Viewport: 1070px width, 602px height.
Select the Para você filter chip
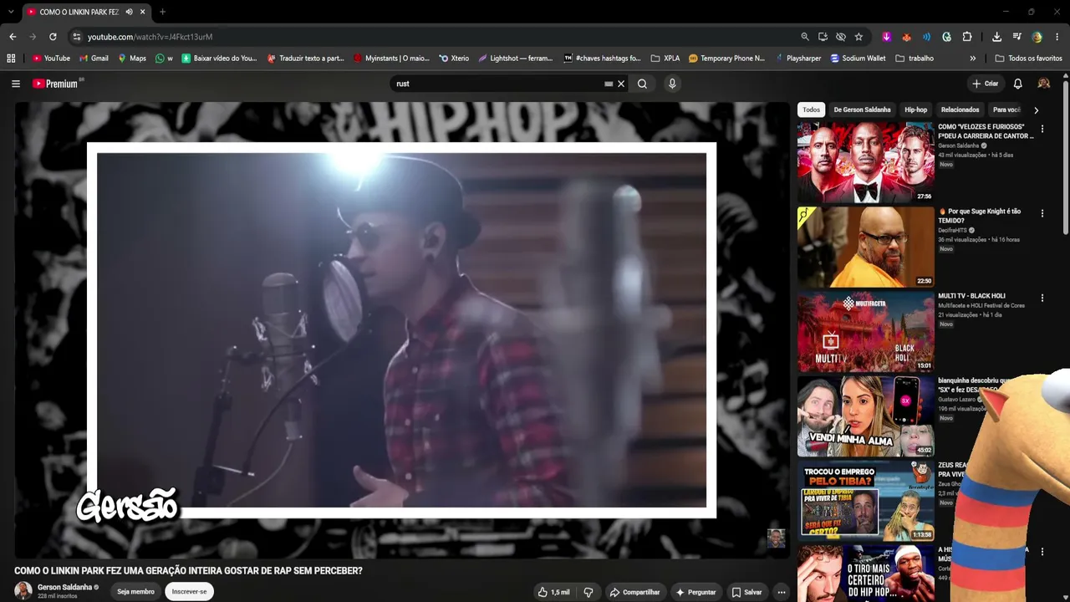coord(1006,110)
